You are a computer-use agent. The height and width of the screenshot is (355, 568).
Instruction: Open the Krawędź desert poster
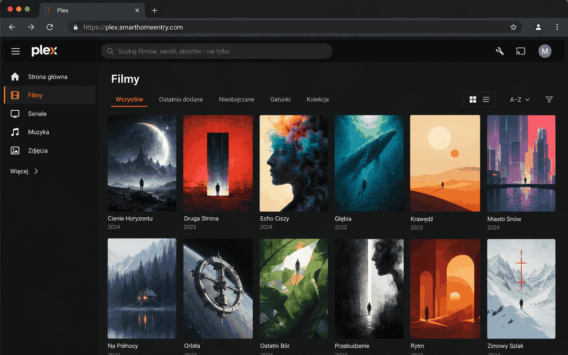445,163
